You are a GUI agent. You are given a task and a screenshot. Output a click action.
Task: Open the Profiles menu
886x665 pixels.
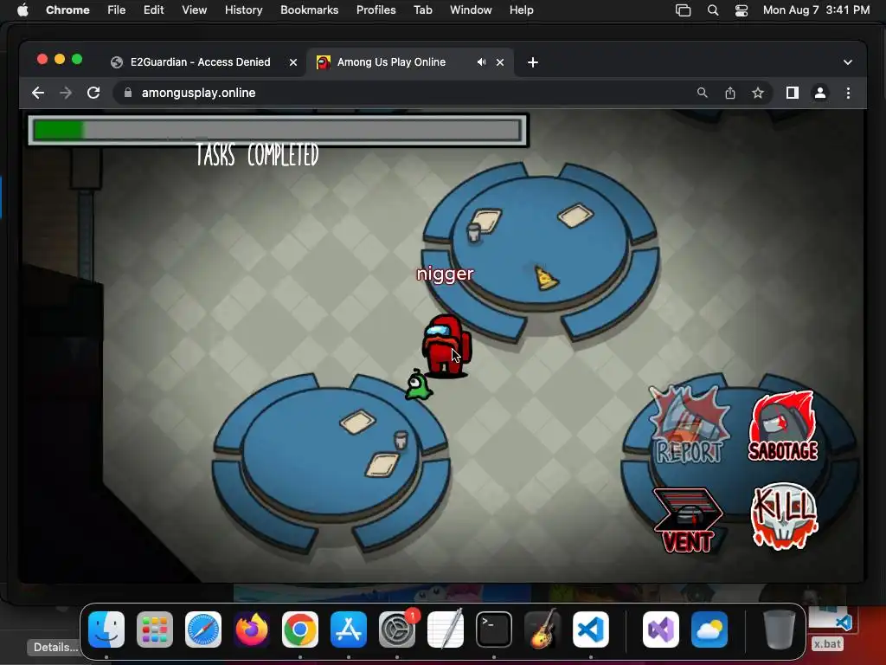pyautogui.click(x=376, y=10)
